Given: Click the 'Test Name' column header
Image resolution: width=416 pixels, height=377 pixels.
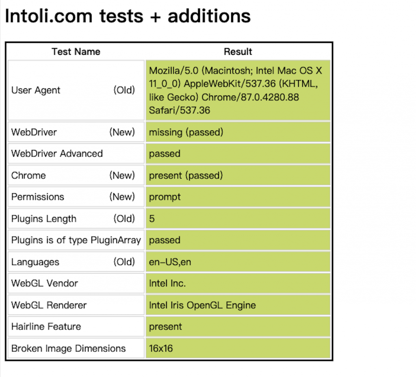Looking at the screenshot, I should pyautogui.click(x=76, y=52).
